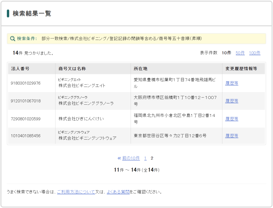Select the current 10件 display count

click(226, 53)
